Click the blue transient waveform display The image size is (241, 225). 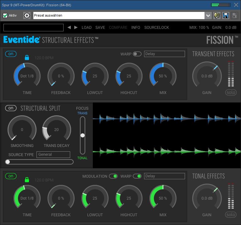[167, 118]
